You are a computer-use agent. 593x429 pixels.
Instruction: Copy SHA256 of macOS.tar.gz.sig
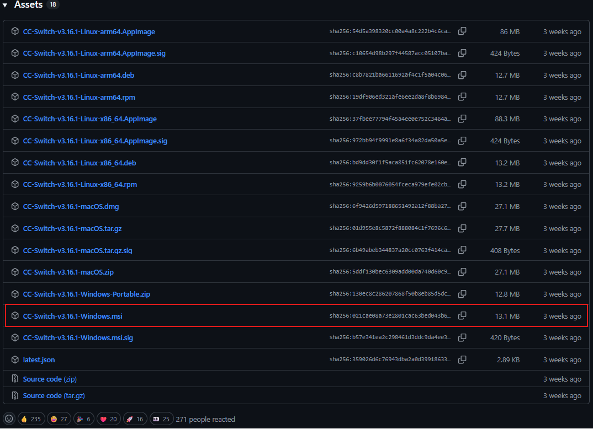click(x=462, y=250)
